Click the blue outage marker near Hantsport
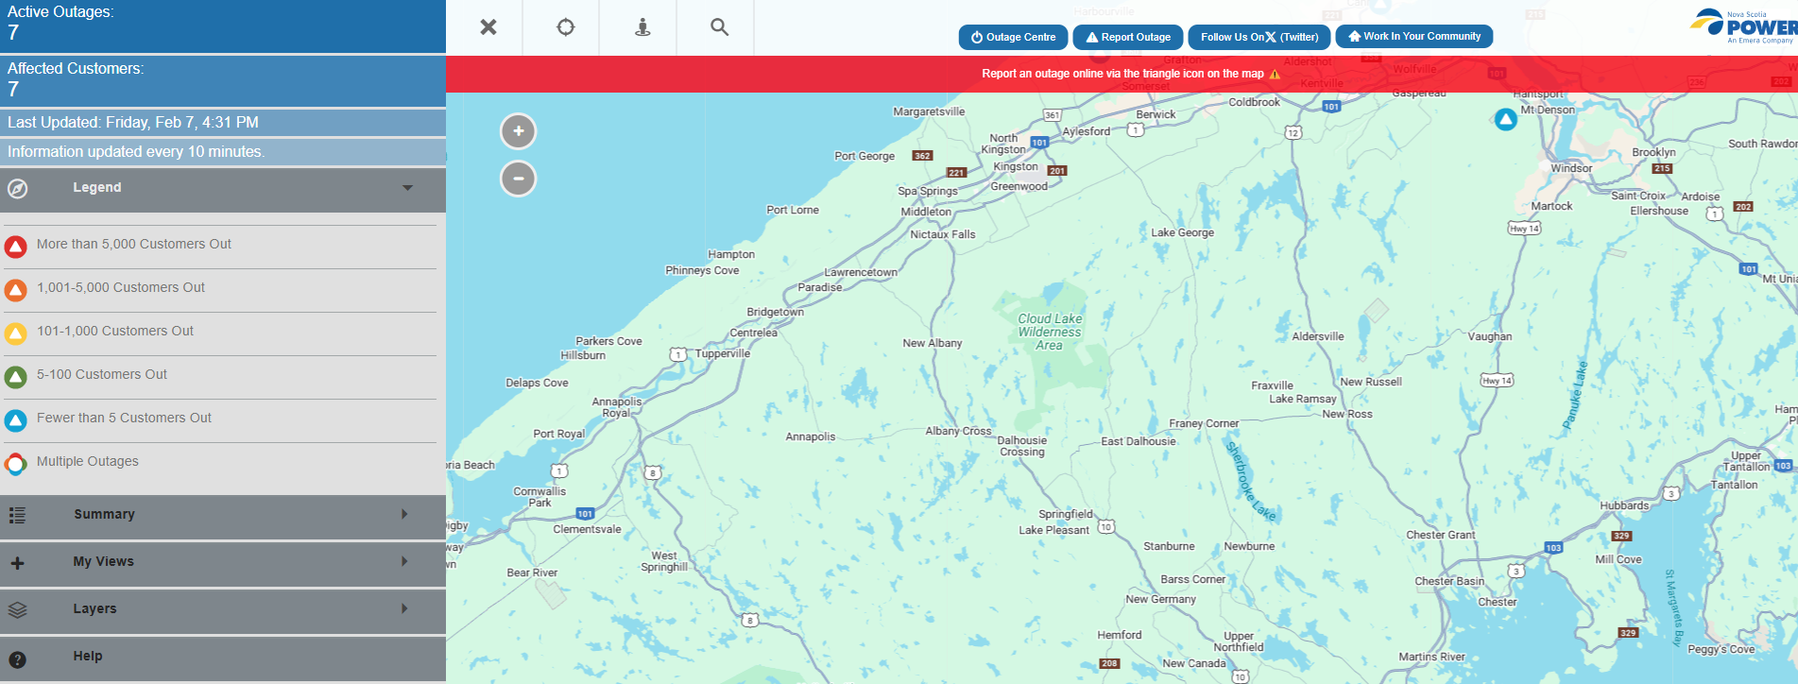The image size is (1798, 684). (1505, 119)
